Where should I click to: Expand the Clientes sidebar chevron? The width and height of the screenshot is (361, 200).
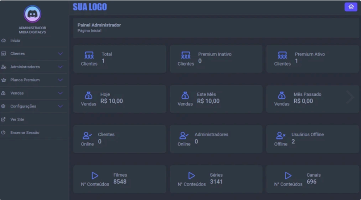coord(60,54)
